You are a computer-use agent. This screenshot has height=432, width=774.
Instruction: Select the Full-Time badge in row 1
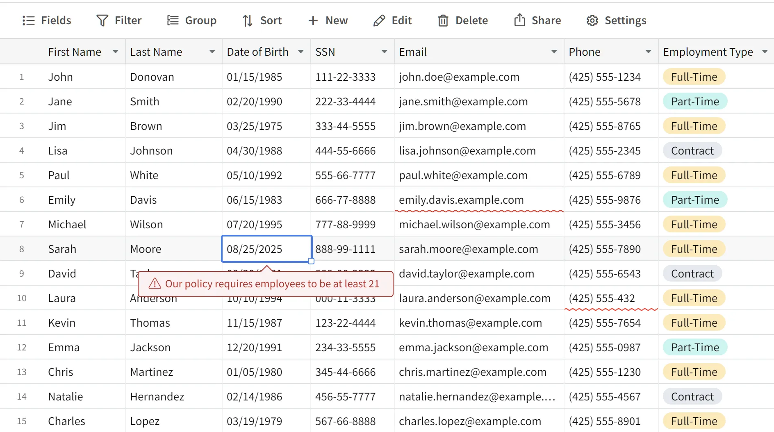(x=694, y=77)
